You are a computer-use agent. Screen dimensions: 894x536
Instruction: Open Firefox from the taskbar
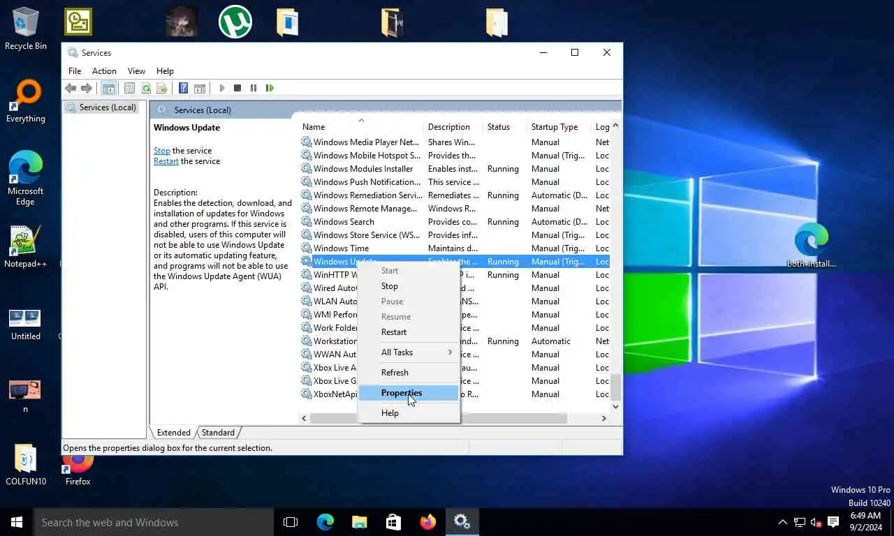tap(427, 522)
